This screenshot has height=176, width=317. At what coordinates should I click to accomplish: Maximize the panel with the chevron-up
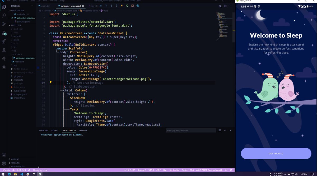[x=225, y=130]
